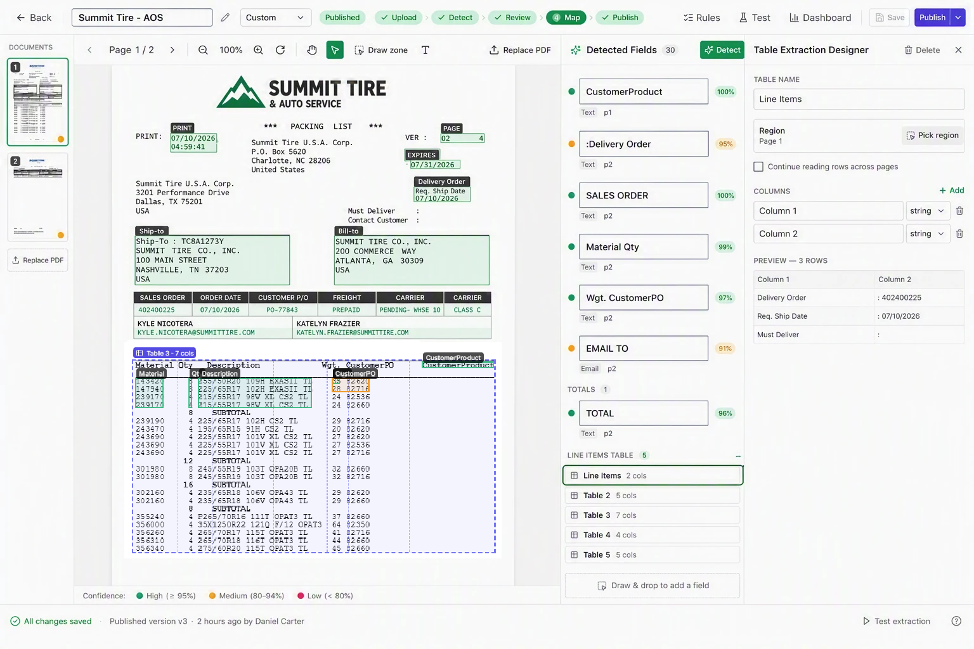Delete Column 1 with trash icon
The image size is (974, 649).
[x=959, y=210]
